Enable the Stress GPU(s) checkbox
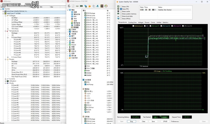210x124 pixels. [121, 19]
